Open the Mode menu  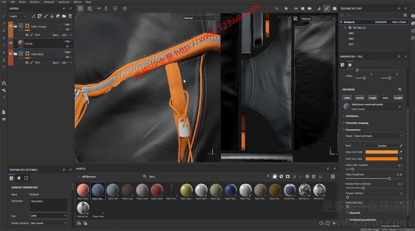(22, 2)
